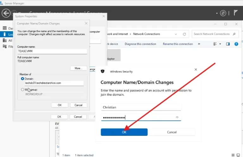243x157 pixels.
Task: Select the Workgroup radio button
Action: (x=22, y=90)
